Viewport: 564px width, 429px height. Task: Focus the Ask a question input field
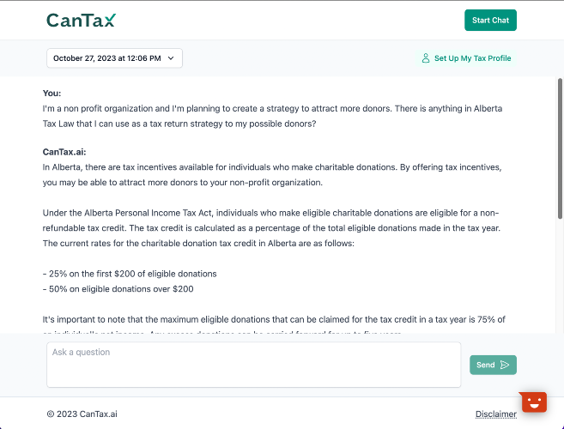click(253, 365)
